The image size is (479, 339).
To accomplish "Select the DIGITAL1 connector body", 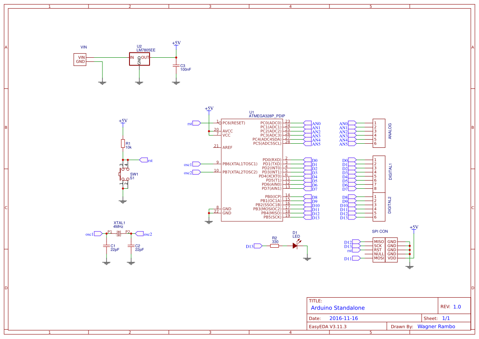I will pos(379,174).
